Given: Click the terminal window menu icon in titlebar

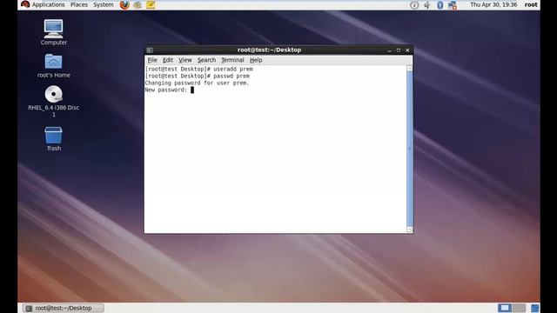Looking at the screenshot, I should [150, 50].
